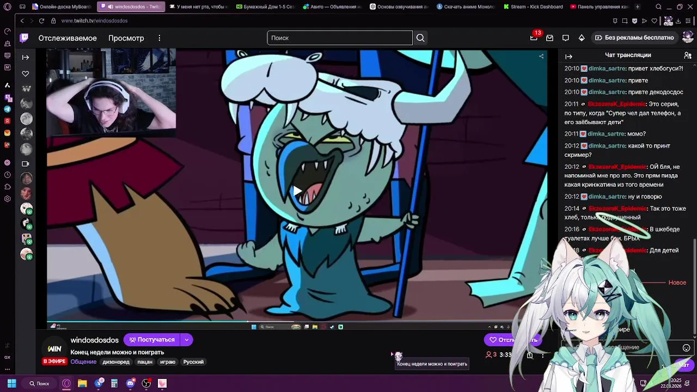697x392 pixels.
Task: Click the Постучаться button
Action: click(x=151, y=340)
